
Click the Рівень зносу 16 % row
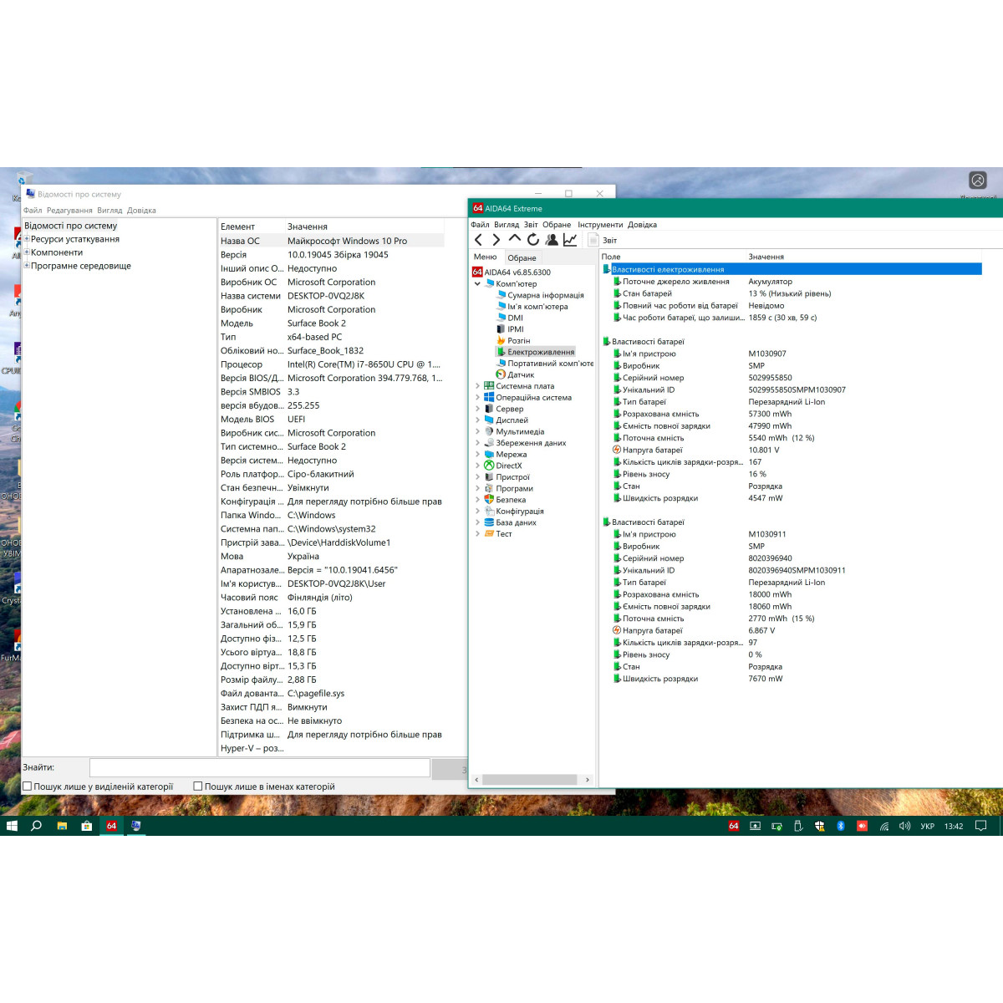[x=792, y=474]
